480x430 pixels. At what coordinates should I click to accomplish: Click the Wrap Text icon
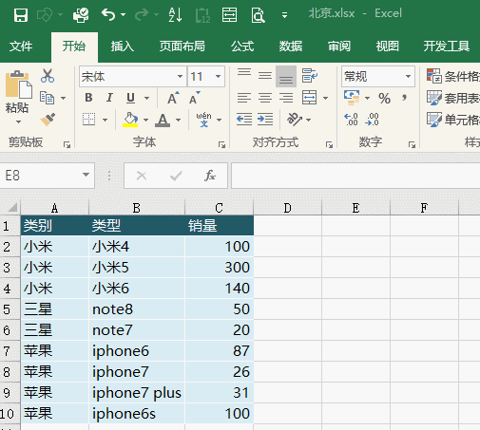pyautogui.click(x=309, y=76)
